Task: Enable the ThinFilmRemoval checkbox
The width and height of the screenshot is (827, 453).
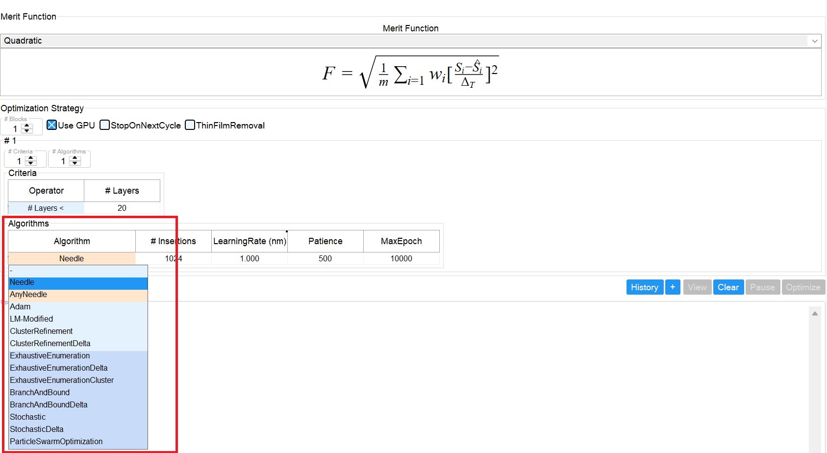Action: pos(190,125)
